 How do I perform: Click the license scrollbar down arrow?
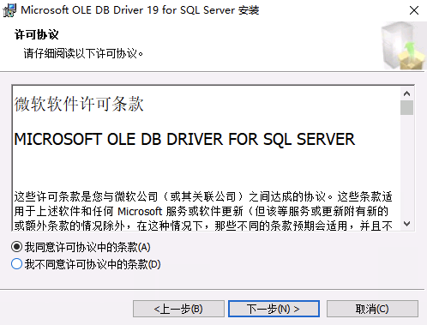406,224
